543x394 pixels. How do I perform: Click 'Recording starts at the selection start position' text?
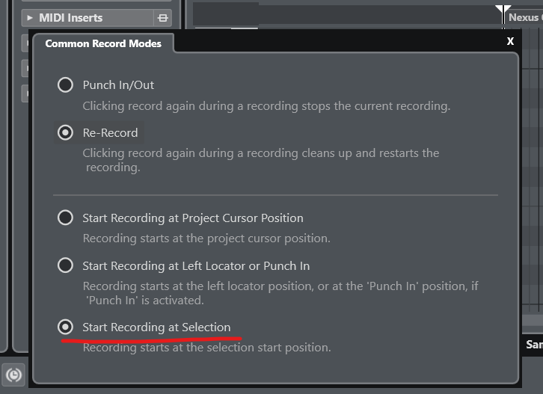click(x=206, y=348)
